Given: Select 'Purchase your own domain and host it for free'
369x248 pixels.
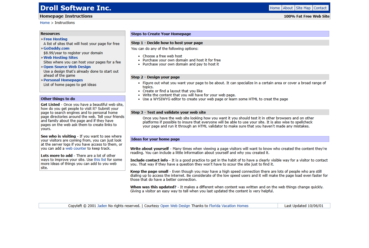Looking at the screenshot, I should (182, 60).
